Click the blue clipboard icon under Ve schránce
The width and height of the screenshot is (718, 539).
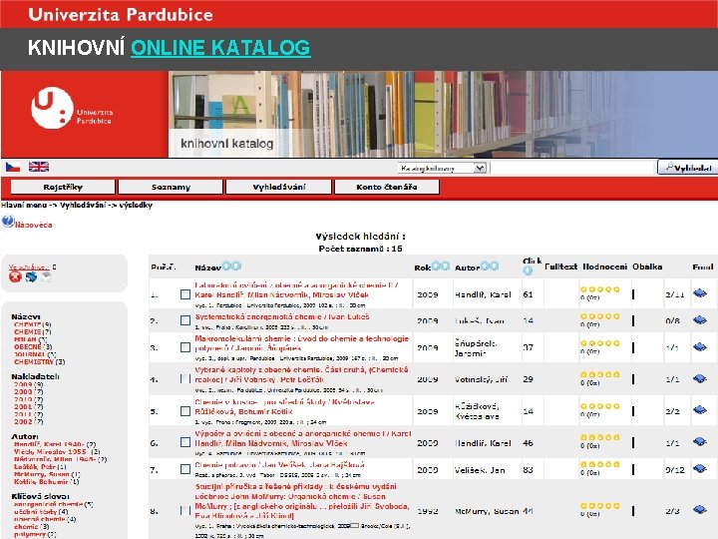pyautogui.click(x=31, y=276)
